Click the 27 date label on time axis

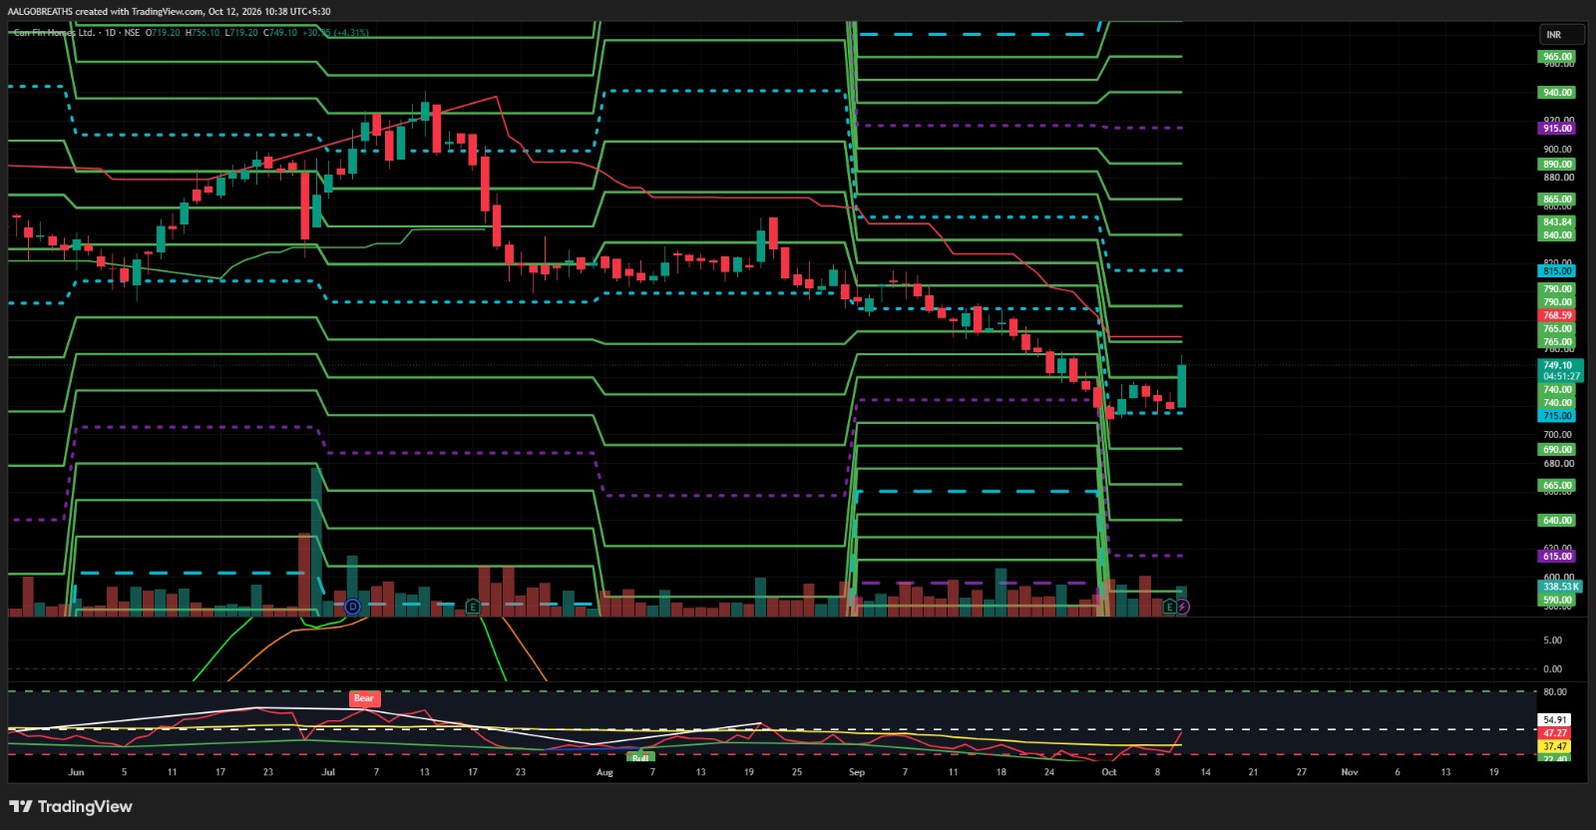(x=1301, y=772)
